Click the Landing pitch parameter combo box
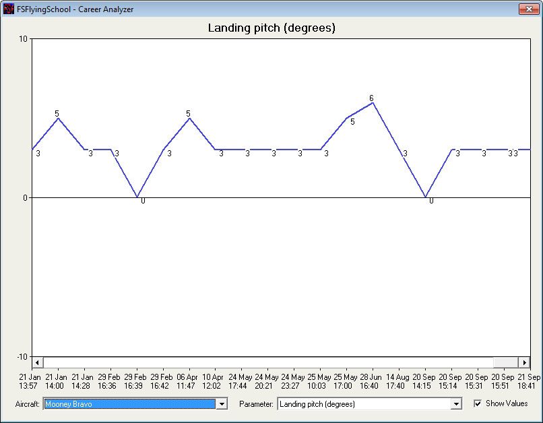543x423 pixels. click(x=364, y=404)
